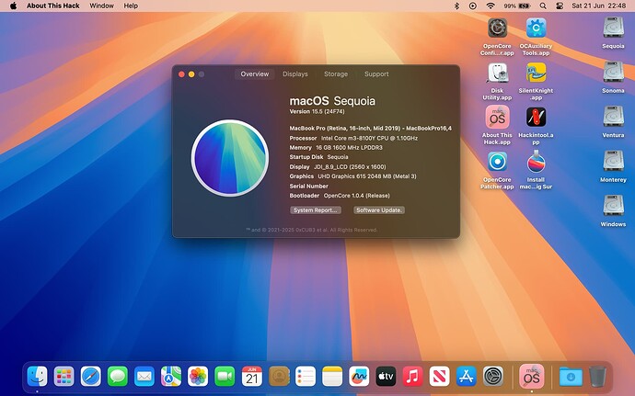This screenshot has height=396, width=635.
Task: Launch Safari from the Dock
Action: pos(91,377)
